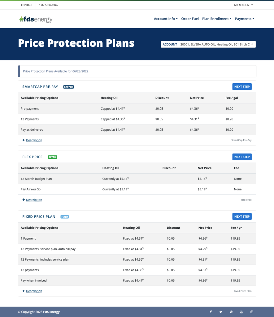
Task: Expand the Fixed Price Plan Description
Action: [34, 291]
